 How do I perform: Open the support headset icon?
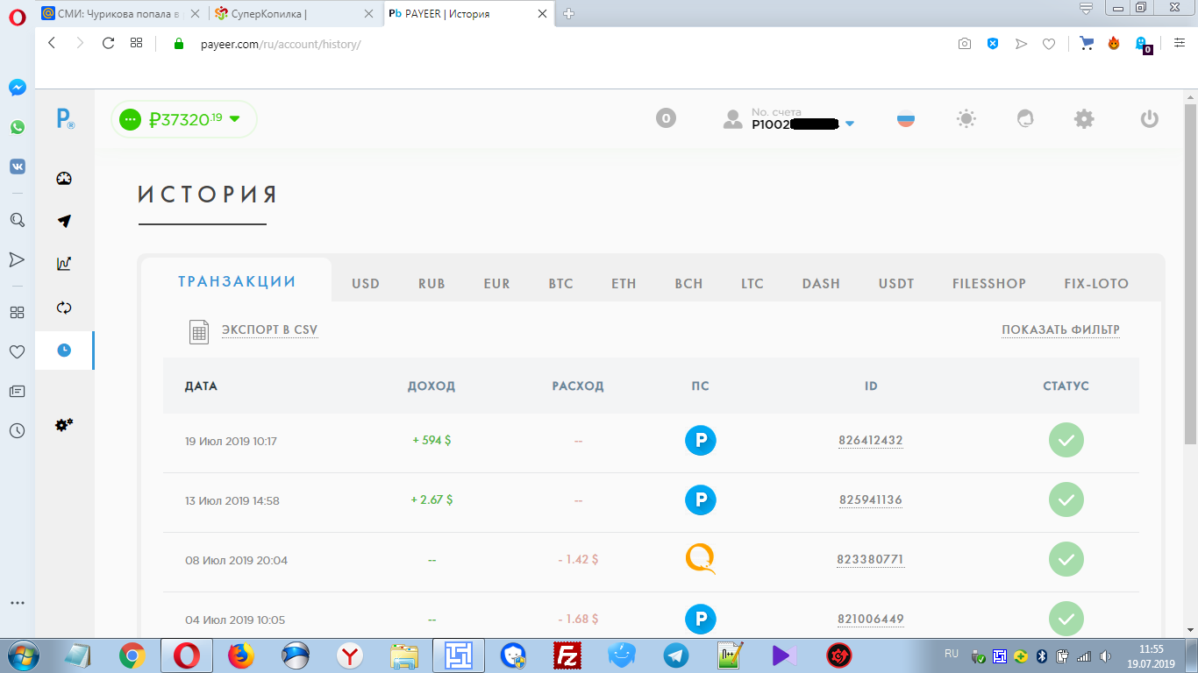1025,119
